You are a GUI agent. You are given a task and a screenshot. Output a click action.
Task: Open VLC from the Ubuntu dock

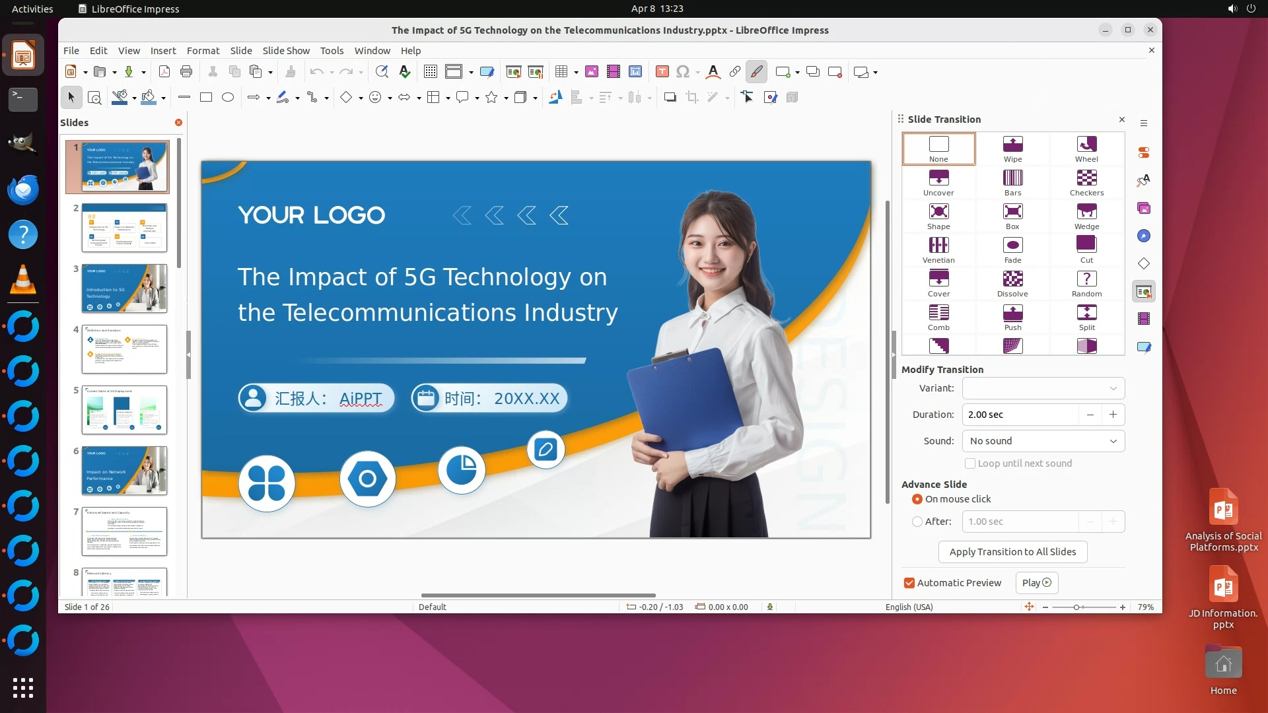pyautogui.click(x=23, y=279)
